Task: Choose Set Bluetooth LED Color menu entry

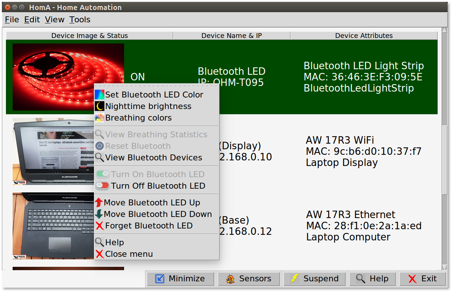Action: [x=156, y=95]
